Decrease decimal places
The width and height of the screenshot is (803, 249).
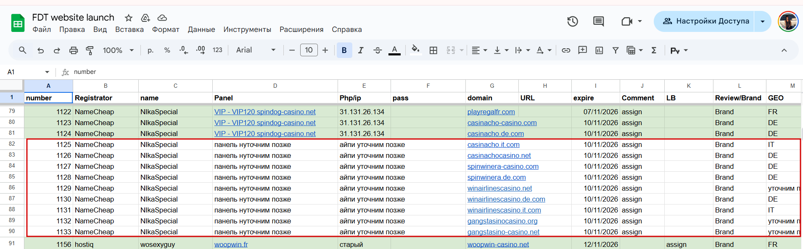[184, 50]
